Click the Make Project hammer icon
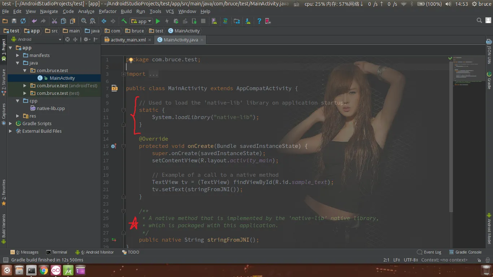 (124, 21)
